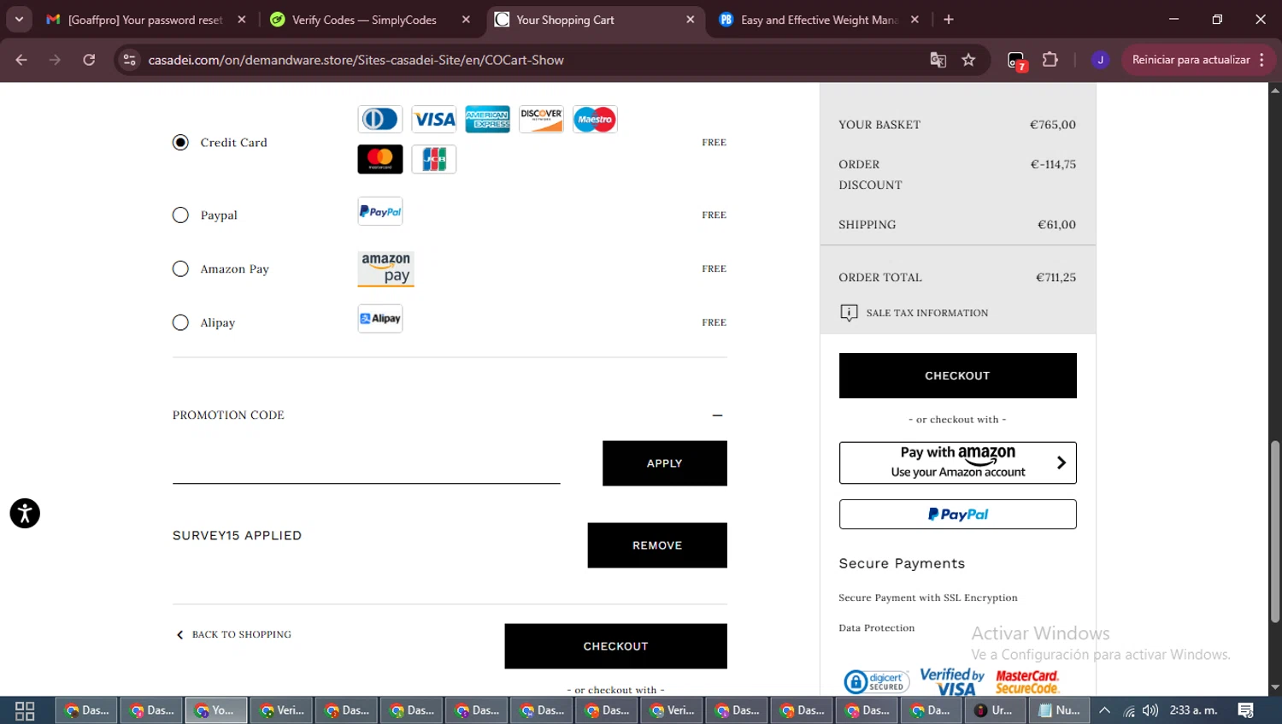
Task: Select the Paypal payment radio button
Action: pos(180,215)
